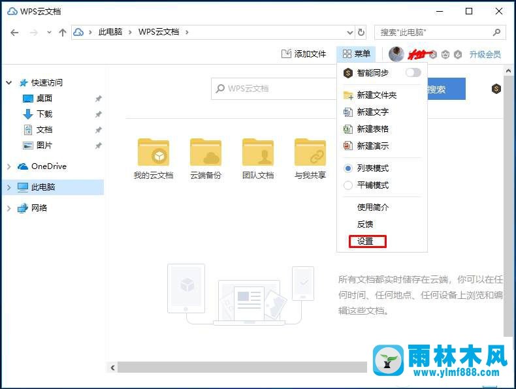This screenshot has width=516, height=389.
Task: Select 桌面 in quick access
Action: pyautogui.click(x=44, y=99)
